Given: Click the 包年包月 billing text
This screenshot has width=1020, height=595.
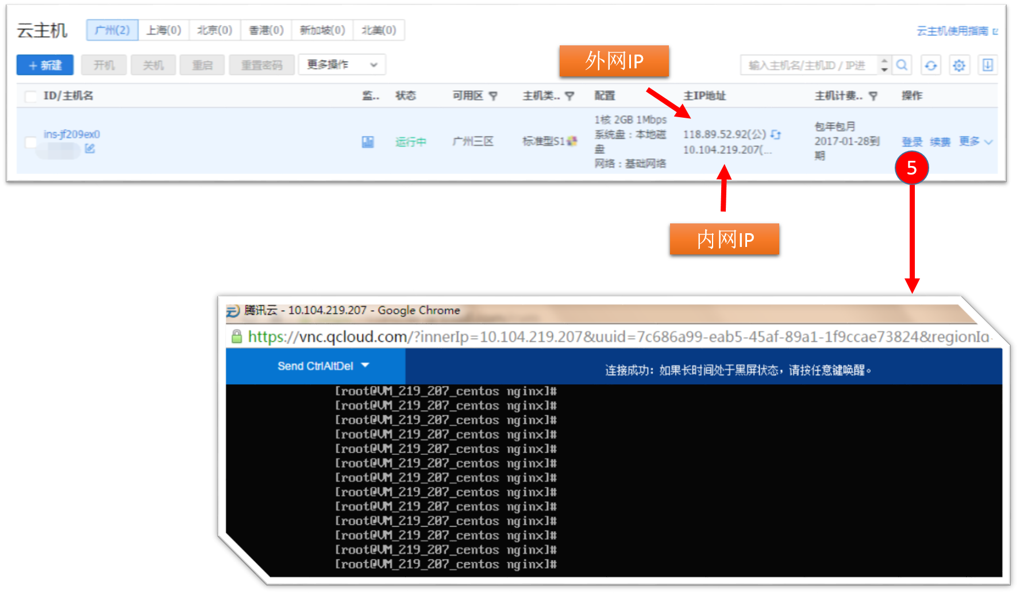Looking at the screenshot, I should [x=835, y=126].
